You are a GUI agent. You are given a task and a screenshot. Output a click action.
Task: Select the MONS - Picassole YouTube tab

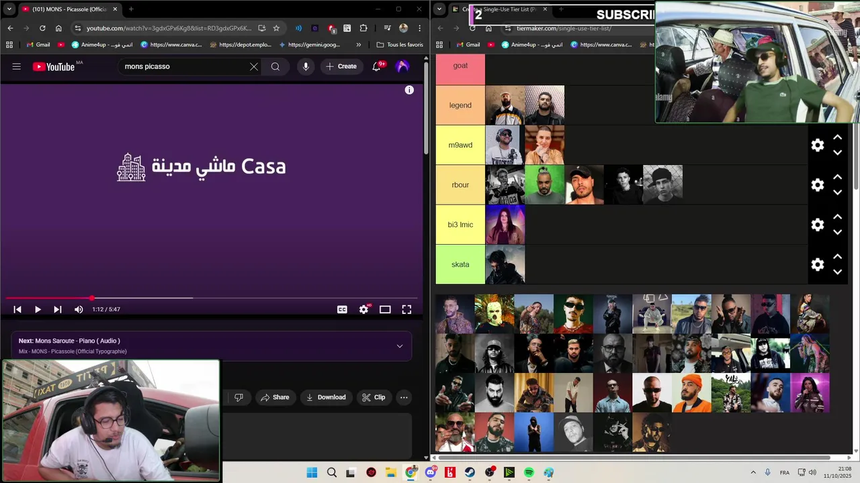69,9
